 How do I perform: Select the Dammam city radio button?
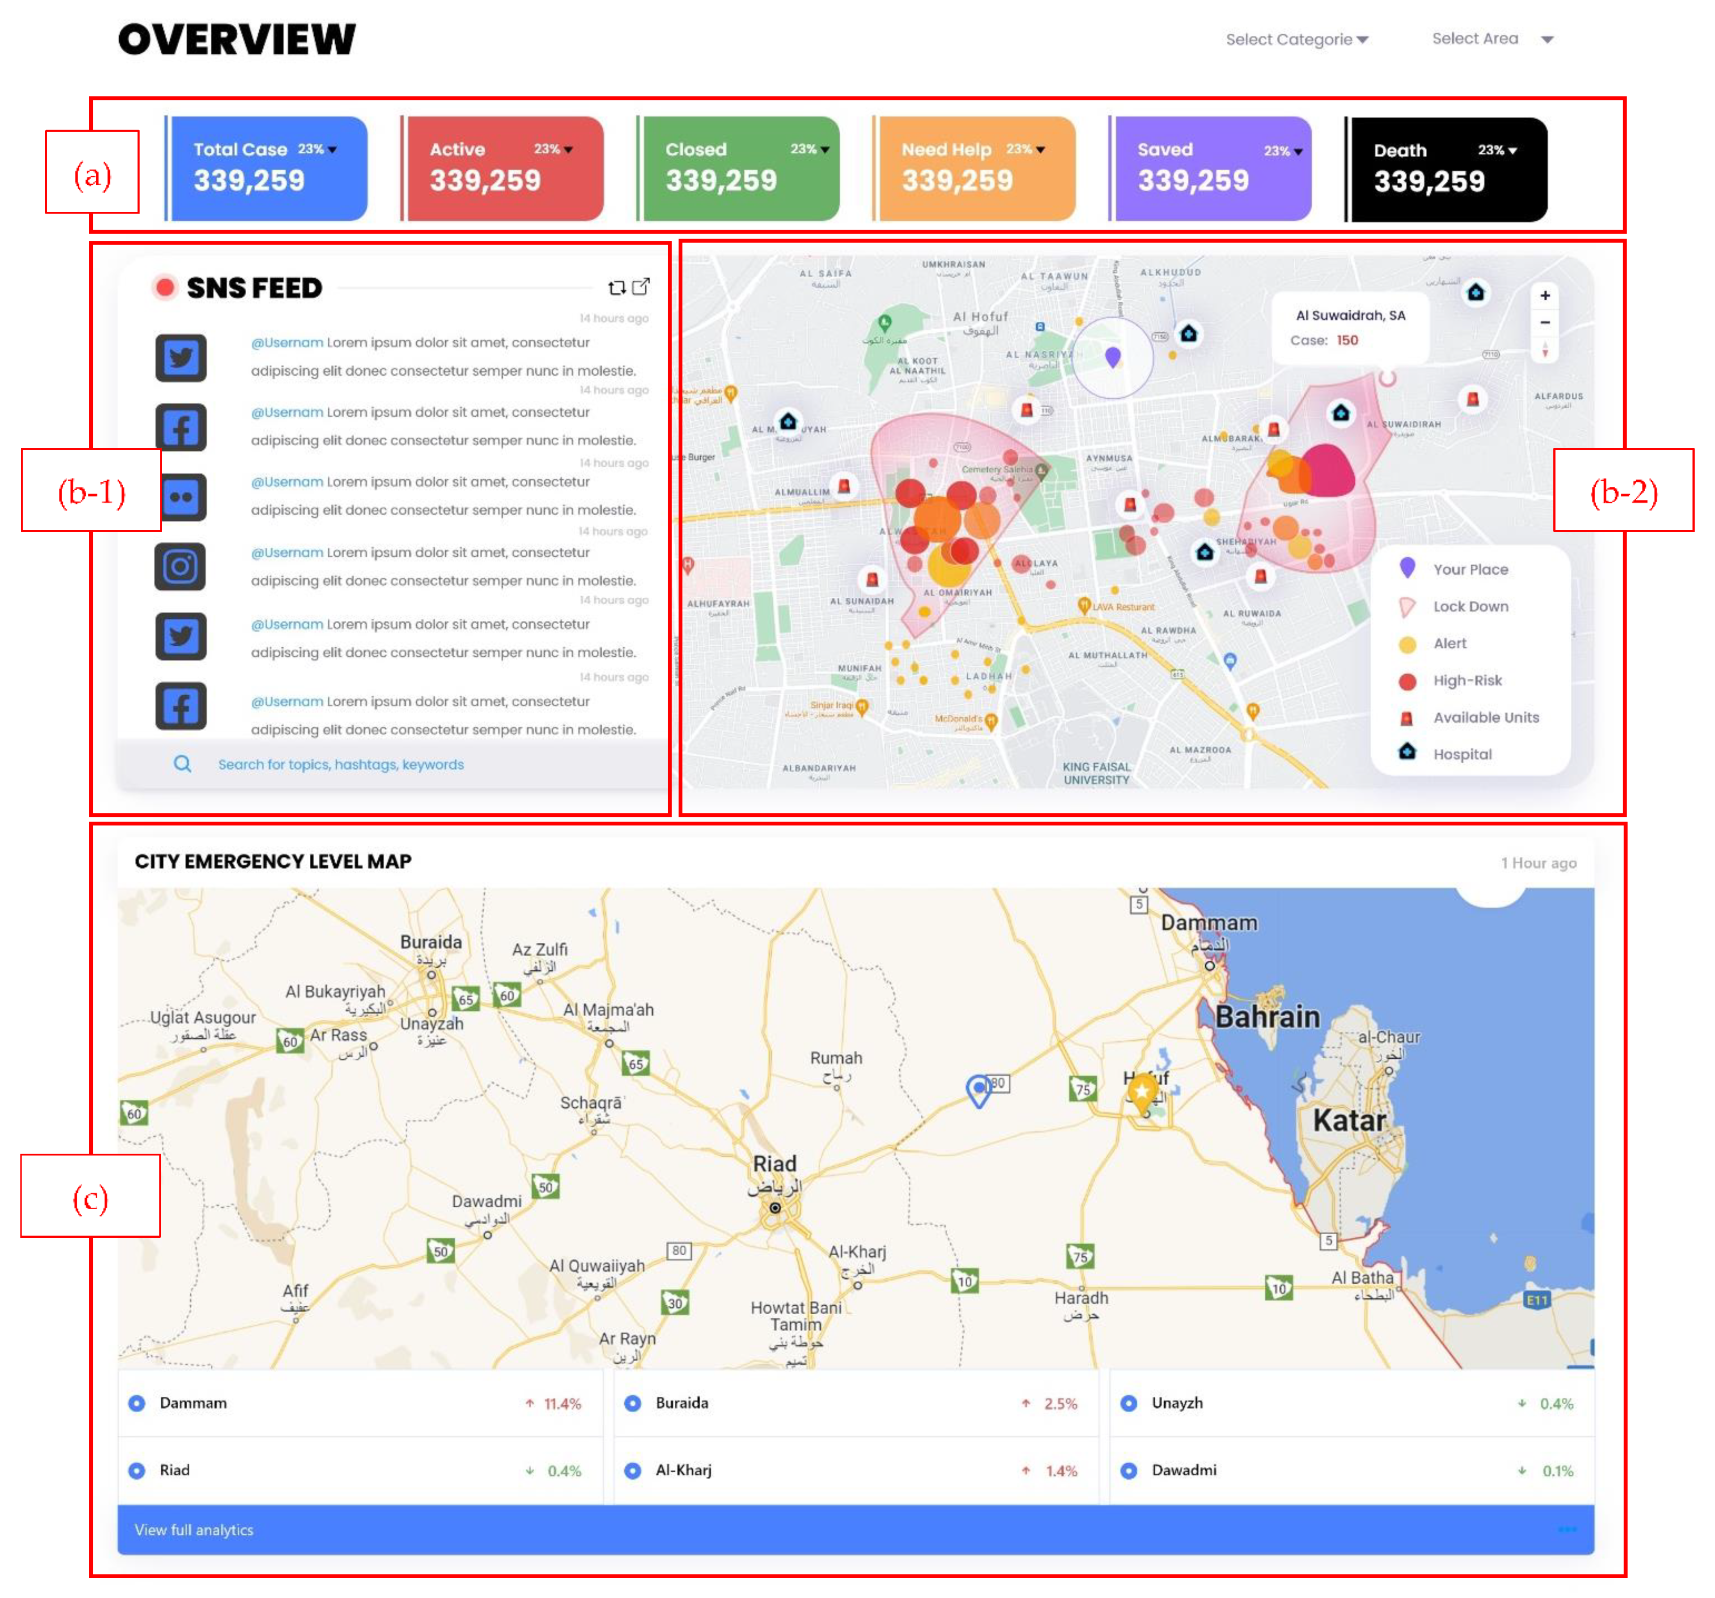pyautogui.click(x=136, y=1403)
